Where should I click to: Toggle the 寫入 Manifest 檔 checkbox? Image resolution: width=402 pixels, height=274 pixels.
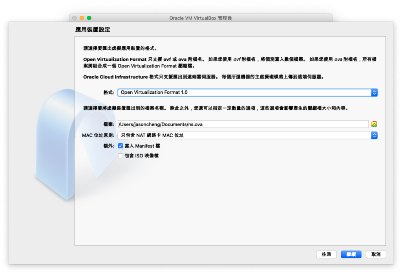[121, 146]
